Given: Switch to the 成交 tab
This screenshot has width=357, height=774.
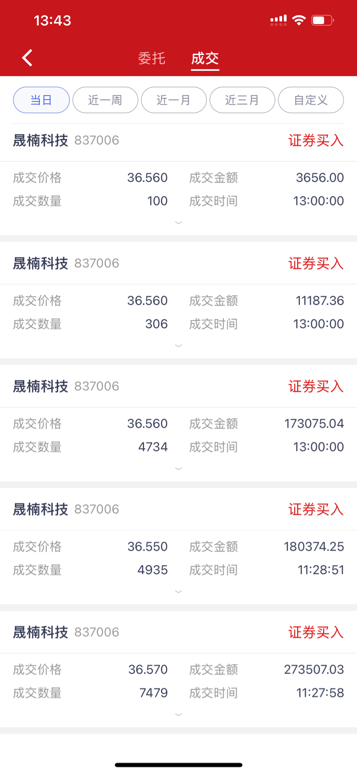Looking at the screenshot, I should [205, 58].
